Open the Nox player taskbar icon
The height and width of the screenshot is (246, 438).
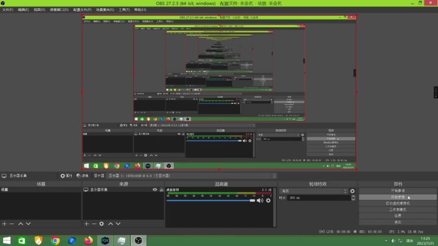pos(105,241)
